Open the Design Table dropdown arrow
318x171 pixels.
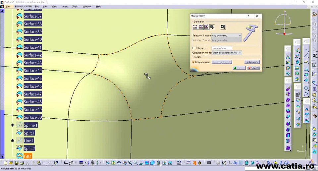(83, 165)
